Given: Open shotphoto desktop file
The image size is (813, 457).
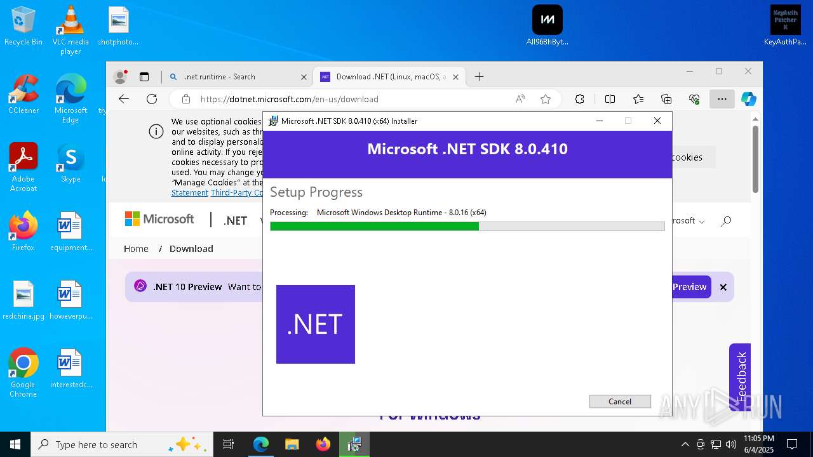Looking at the screenshot, I should (118, 26).
